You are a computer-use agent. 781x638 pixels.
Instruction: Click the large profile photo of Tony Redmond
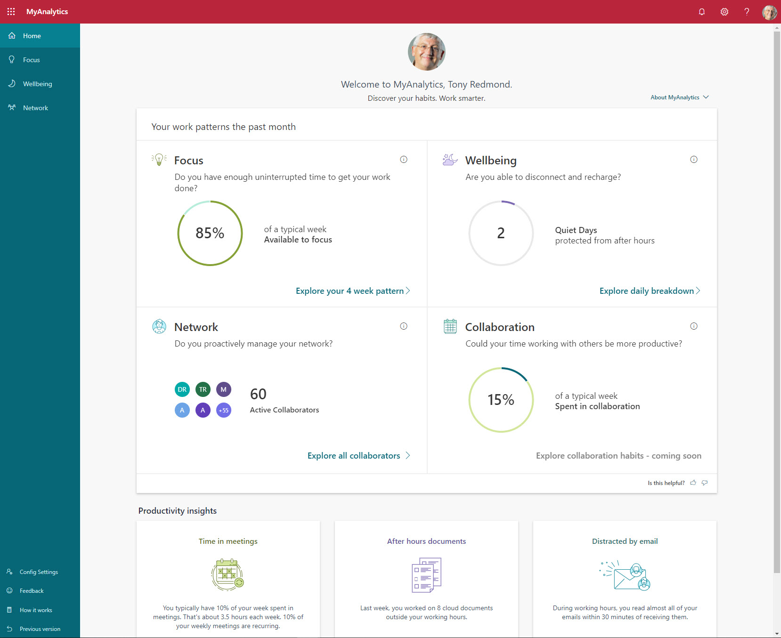click(427, 52)
